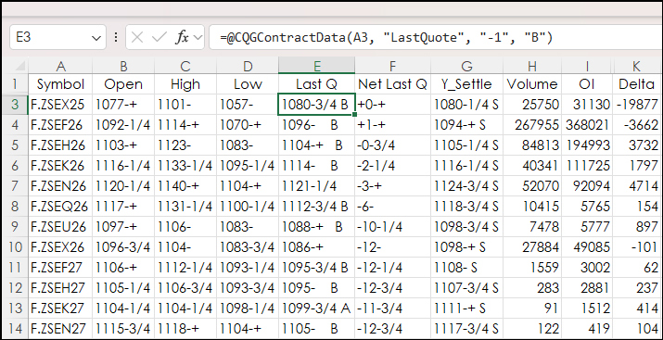663x340 pixels.
Task: Click Open cell 1115-3/4
Action: [x=123, y=329]
